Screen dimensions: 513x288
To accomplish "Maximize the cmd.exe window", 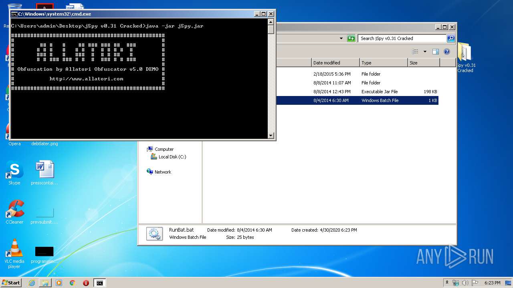I will [x=263, y=14].
